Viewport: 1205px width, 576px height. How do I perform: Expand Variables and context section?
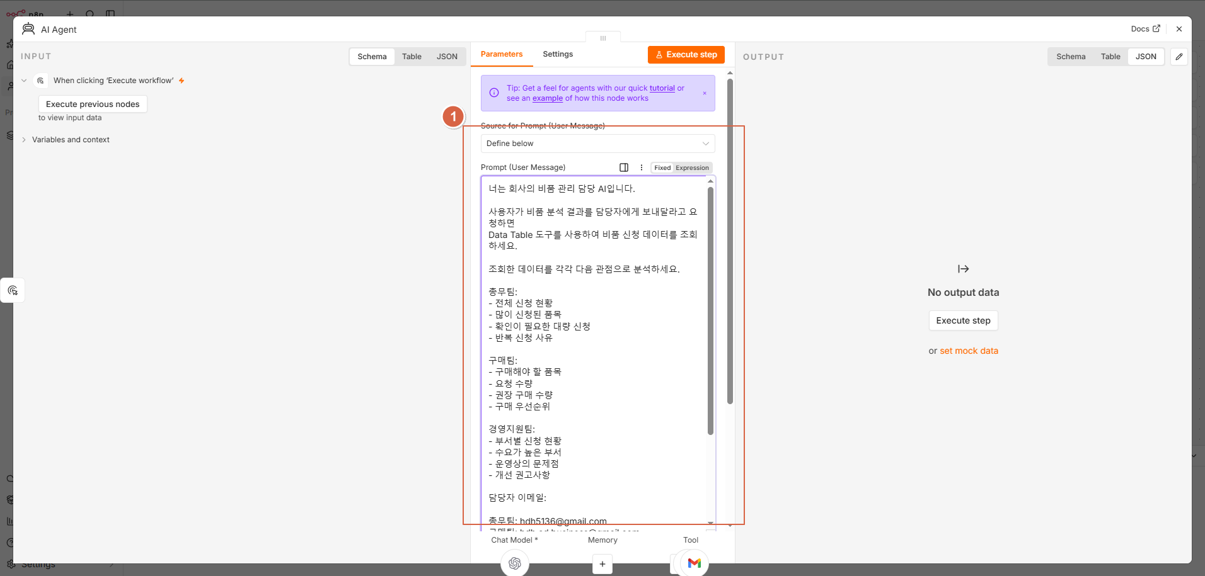(x=24, y=140)
